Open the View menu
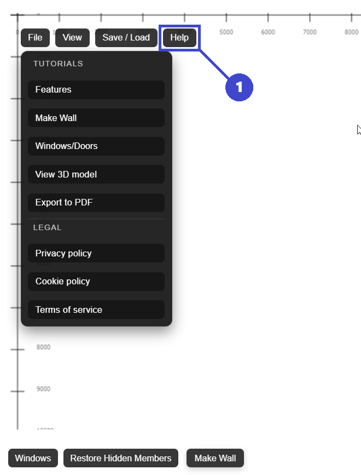The width and height of the screenshot is (361, 475). pos(72,37)
